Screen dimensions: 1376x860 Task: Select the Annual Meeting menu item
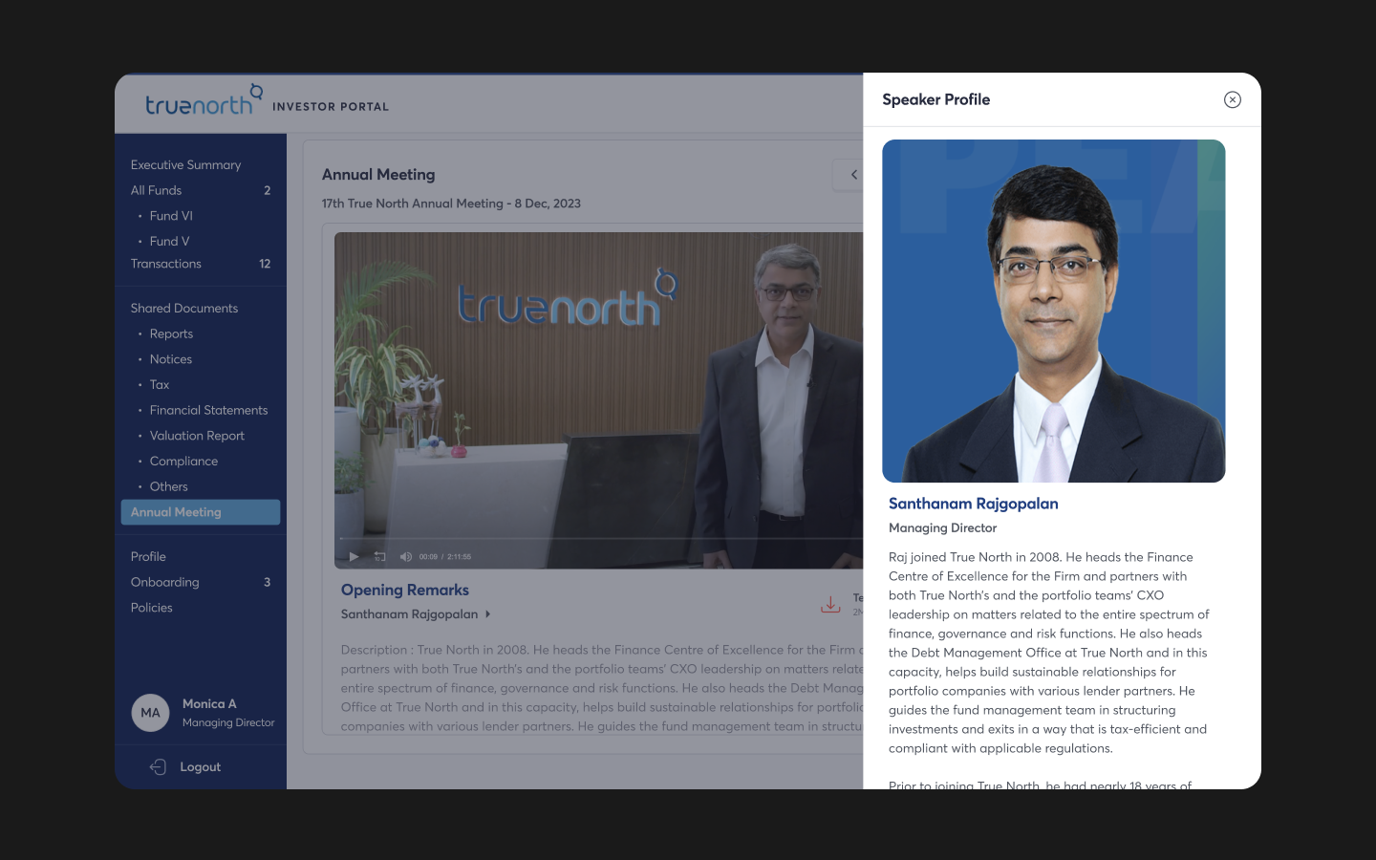[201, 512]
